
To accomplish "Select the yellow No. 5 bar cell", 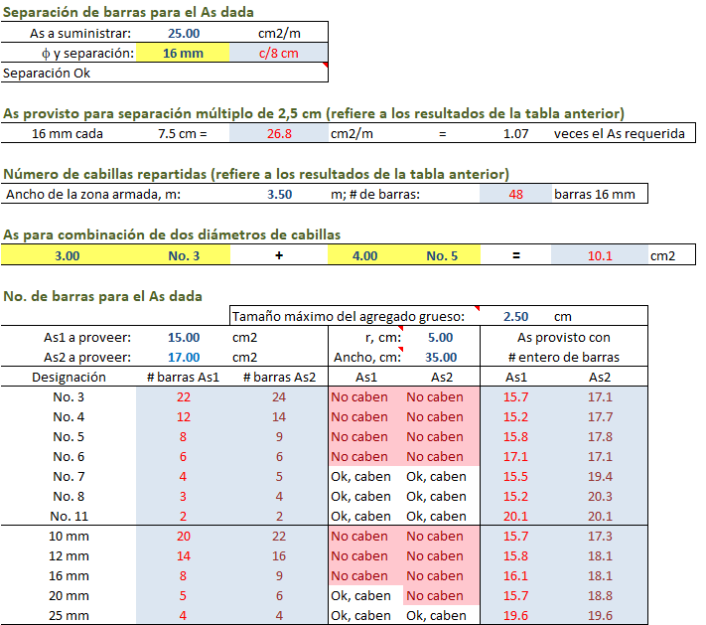I will [442, 256].
